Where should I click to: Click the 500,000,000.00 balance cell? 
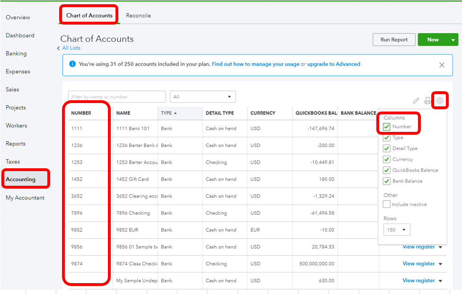click(317, 264)
